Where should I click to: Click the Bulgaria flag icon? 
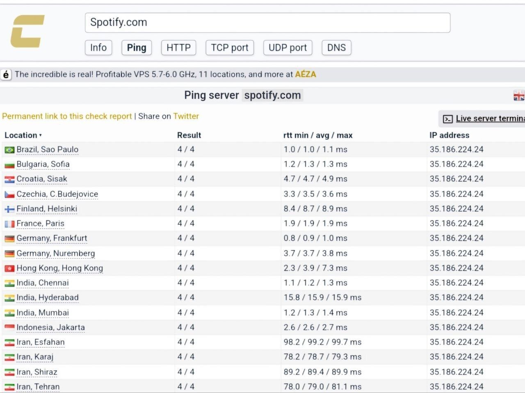(9, 165)
